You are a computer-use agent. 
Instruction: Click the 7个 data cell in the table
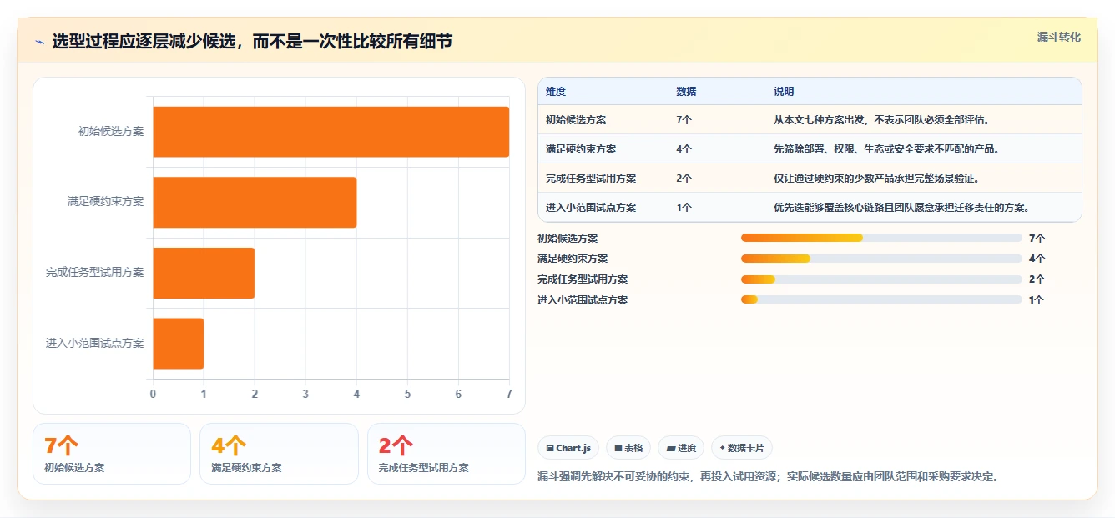tap(684, 120)
